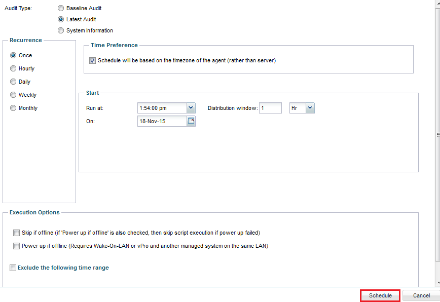Image resolution: width=440 pixels, height=302 pixels.
Task: Click the Distribution window input field
Action: [270, 108]
